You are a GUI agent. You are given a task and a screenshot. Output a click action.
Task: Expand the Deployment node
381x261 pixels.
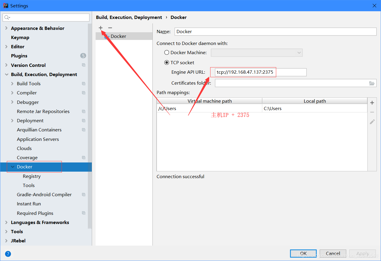tap(12, 120)
